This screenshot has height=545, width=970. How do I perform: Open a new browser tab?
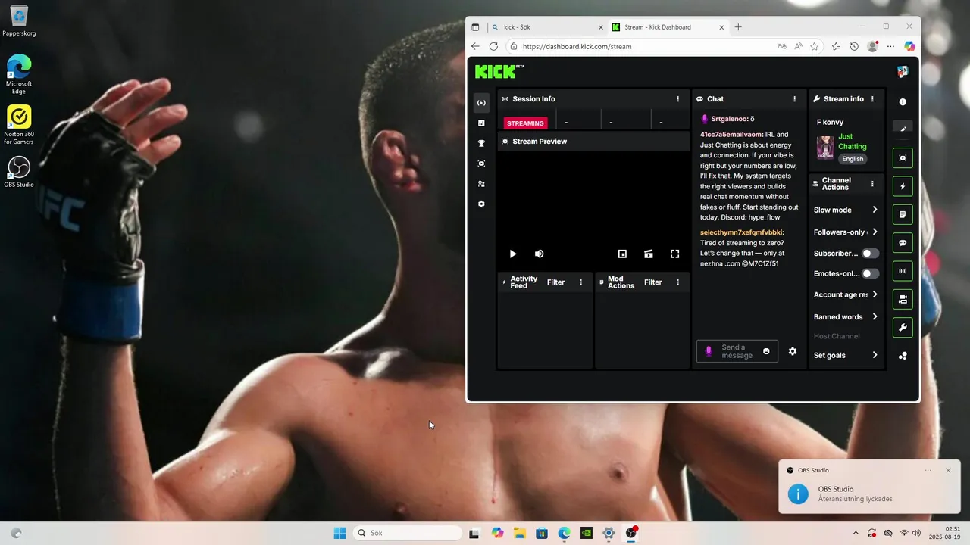[738, 27]
